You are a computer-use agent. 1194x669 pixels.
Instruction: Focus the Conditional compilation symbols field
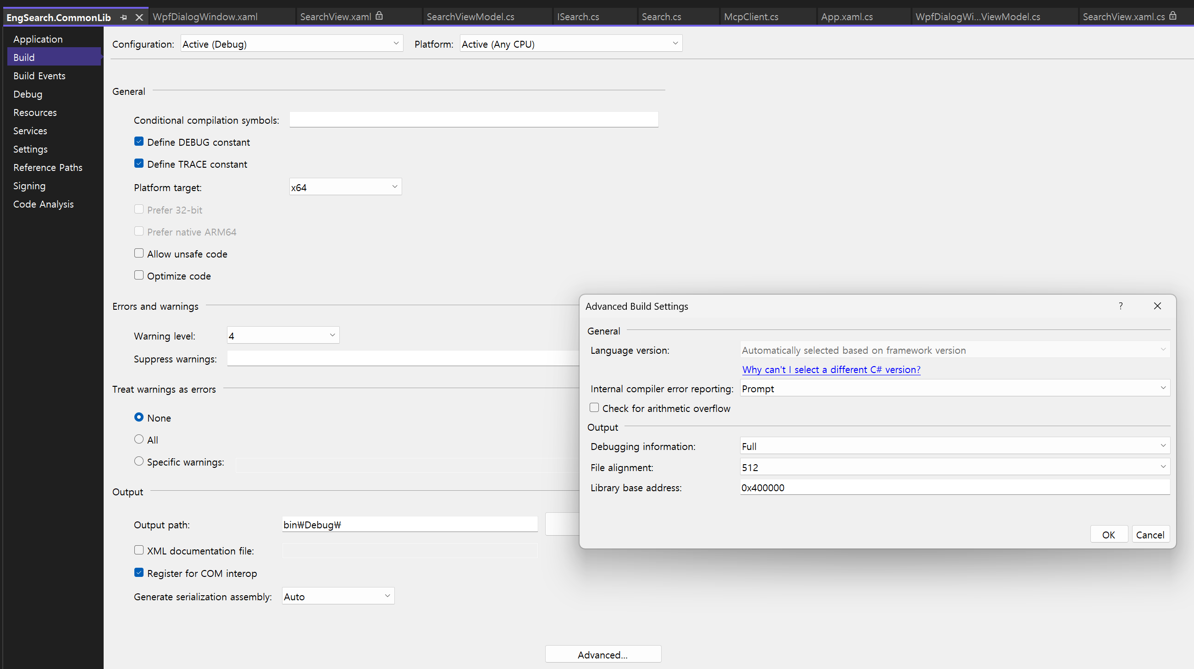pyautogui.click(x=473, y=120)
